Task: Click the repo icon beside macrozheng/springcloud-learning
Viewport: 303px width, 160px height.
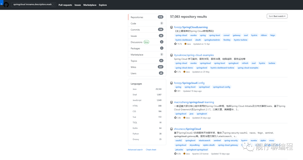Action: 171,102
